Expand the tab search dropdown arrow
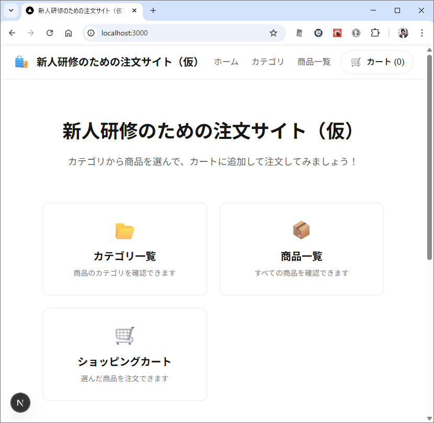Screen dimensions: 434x423 11,10
